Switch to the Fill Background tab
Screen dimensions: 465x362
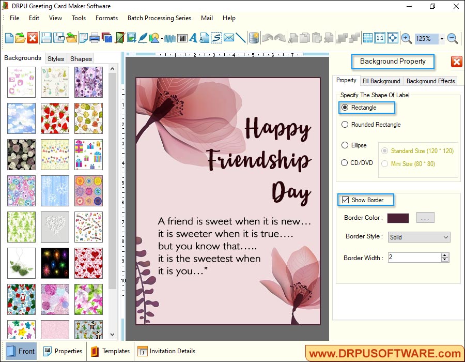pyautogui.click(x=381, y=81)
